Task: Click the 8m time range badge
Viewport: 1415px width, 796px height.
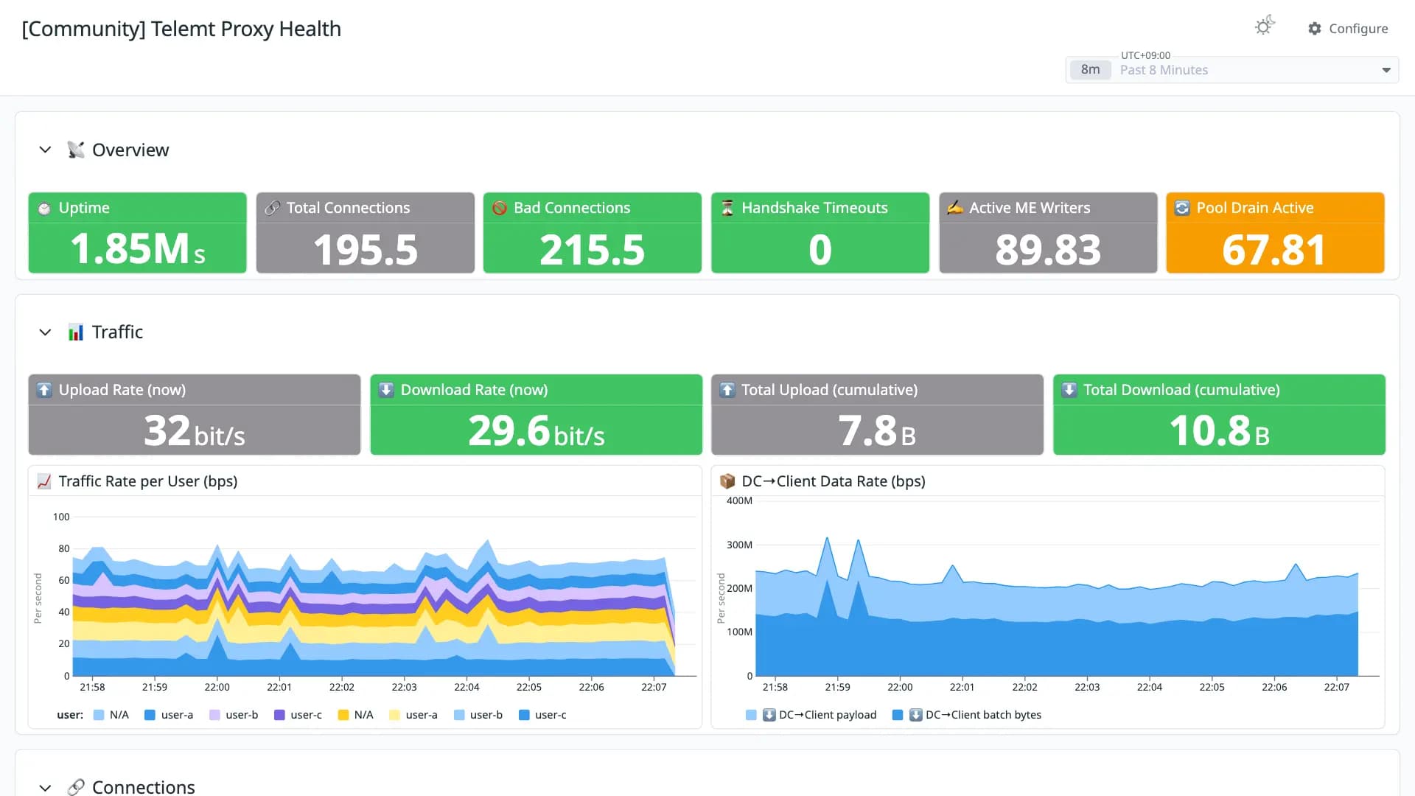Action: pyautogui.click(x=1090, y=70)
